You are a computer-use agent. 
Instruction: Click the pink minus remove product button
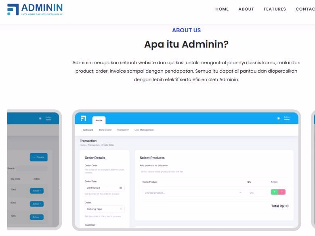pyautogui.click(x=282, y=192)
